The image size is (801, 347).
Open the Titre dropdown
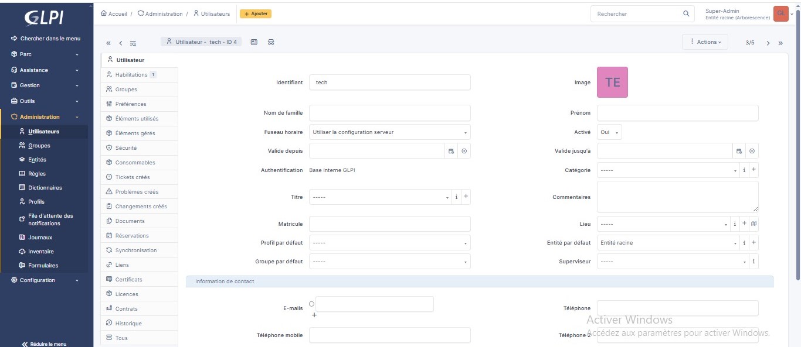click(380, 197)
